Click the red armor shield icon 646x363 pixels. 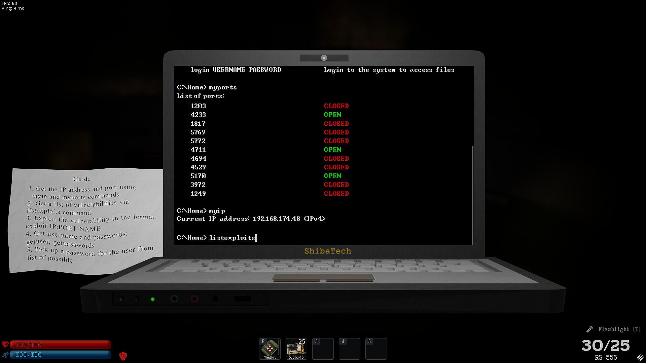[x=123, y=356]
